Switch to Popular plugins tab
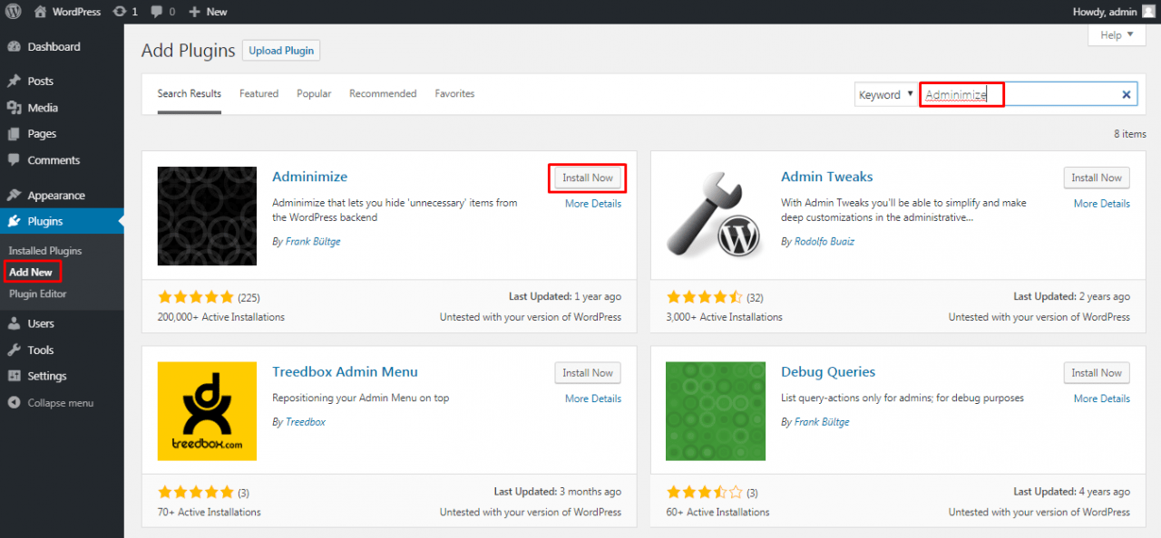 click(x=314, y=94)
